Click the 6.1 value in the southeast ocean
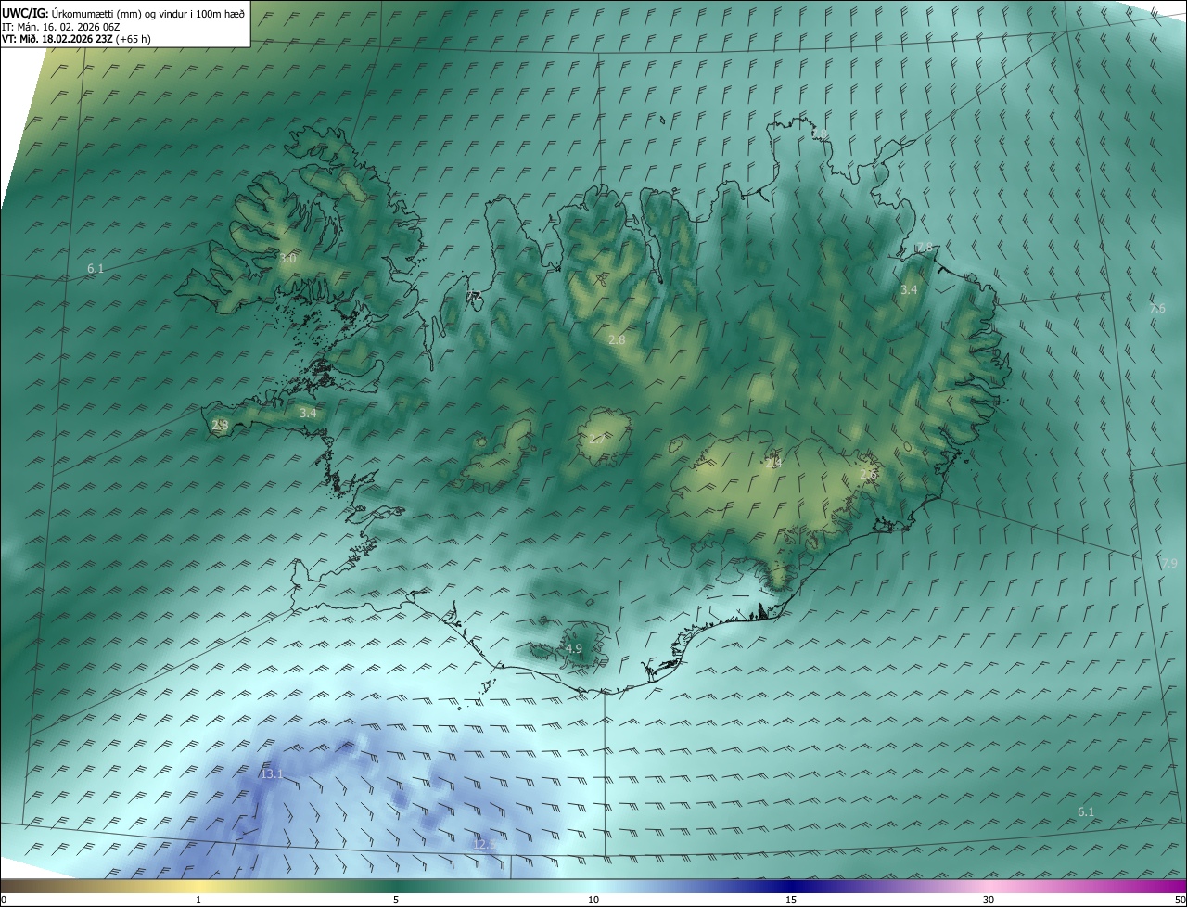1187x907 pixels. (1086, 812)
